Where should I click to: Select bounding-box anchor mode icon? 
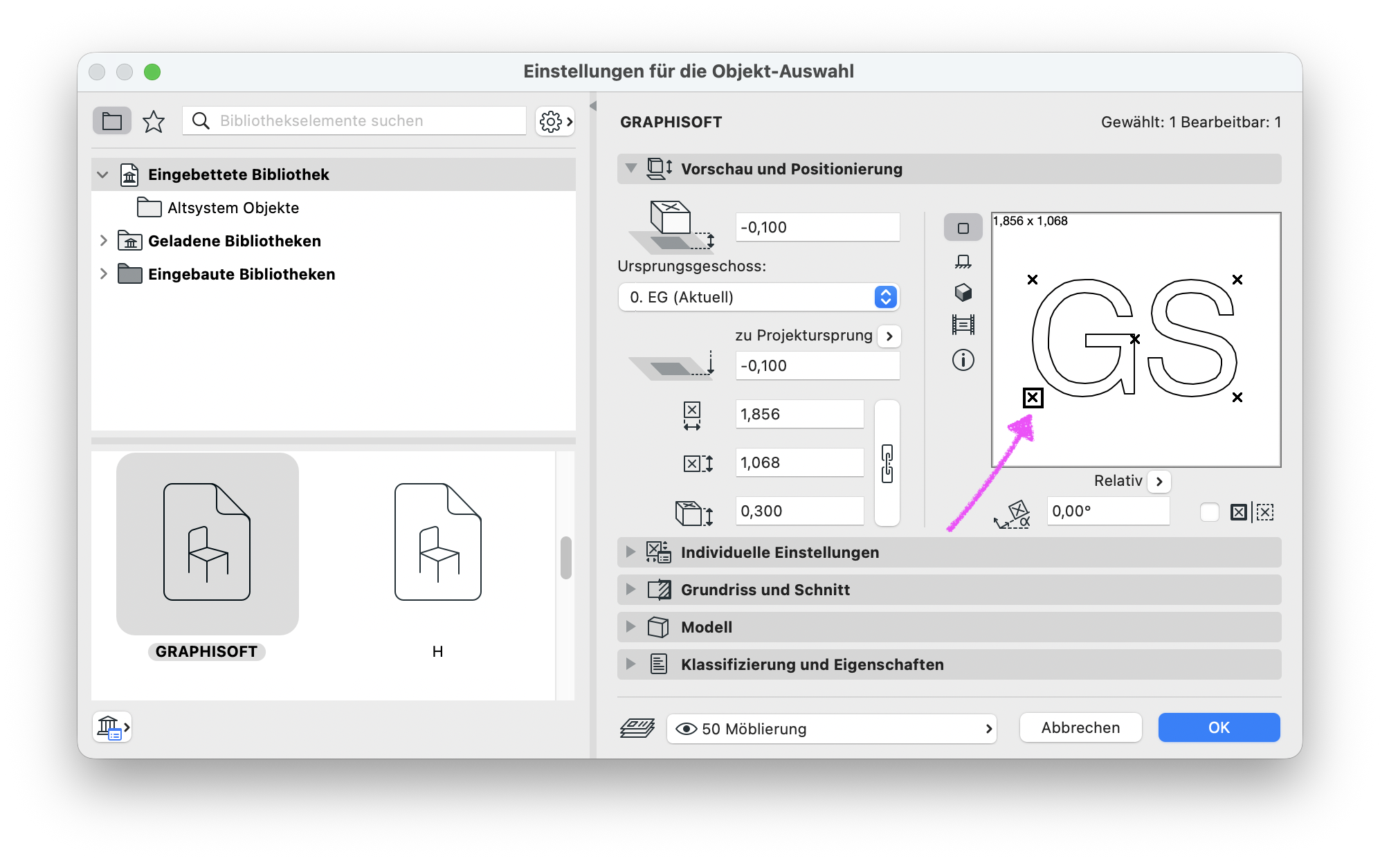click(1265, 512)
